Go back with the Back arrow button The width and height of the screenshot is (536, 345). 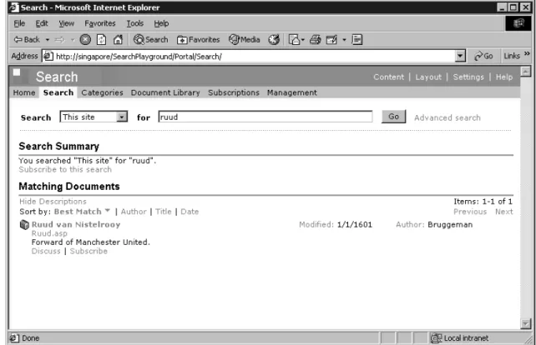pos(27,40)
